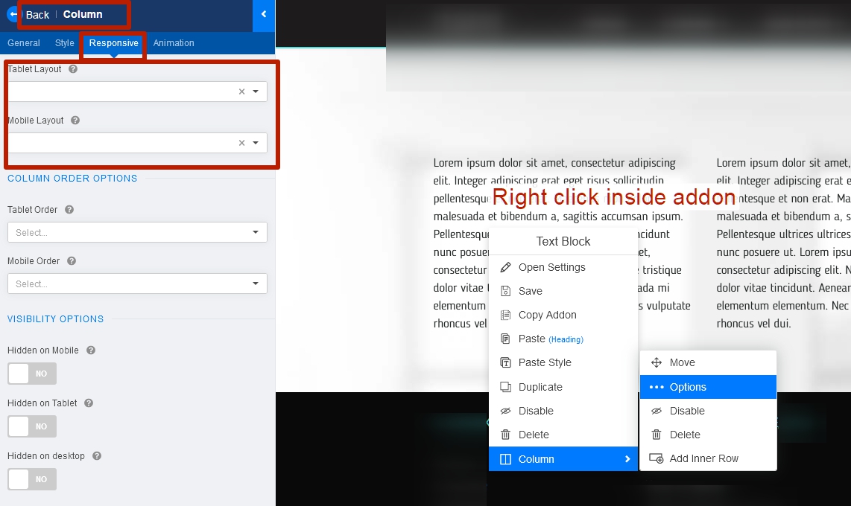This screenshot has width=851, height=506.
Task: Click the Back arrow icon
Action: pyautogui.click(x=13, y=14)
